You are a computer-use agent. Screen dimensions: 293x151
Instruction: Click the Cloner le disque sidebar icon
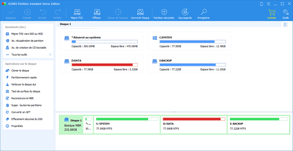[8, 71]
